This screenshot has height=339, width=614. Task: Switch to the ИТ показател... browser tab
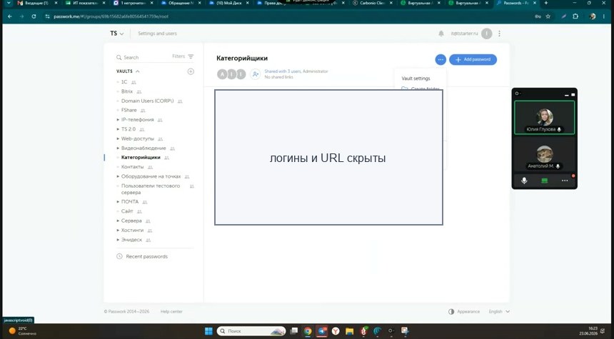[x=86, y=3]
